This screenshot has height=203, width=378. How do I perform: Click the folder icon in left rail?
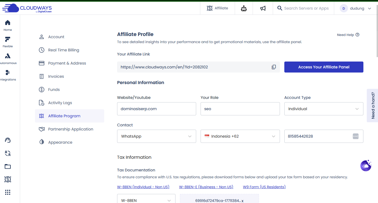click(8, 166)
